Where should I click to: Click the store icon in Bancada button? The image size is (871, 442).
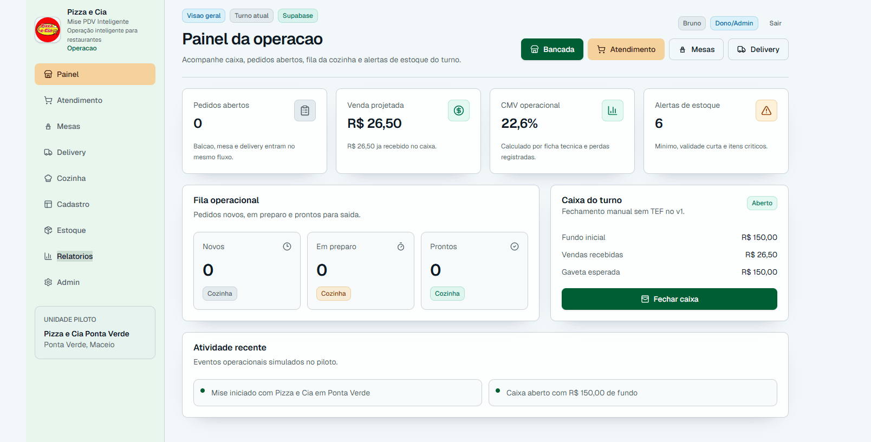(x=535, y=49)
